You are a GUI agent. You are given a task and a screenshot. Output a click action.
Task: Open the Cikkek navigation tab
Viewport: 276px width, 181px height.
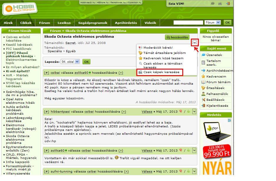coord(26,23)
